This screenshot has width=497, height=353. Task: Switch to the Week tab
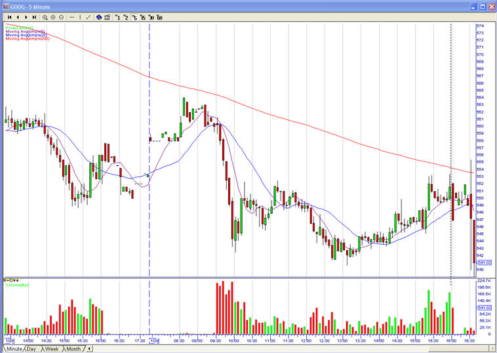[x=51, y=348]
